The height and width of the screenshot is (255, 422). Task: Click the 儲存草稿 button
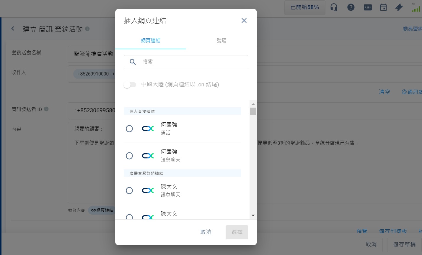[405, 244]
